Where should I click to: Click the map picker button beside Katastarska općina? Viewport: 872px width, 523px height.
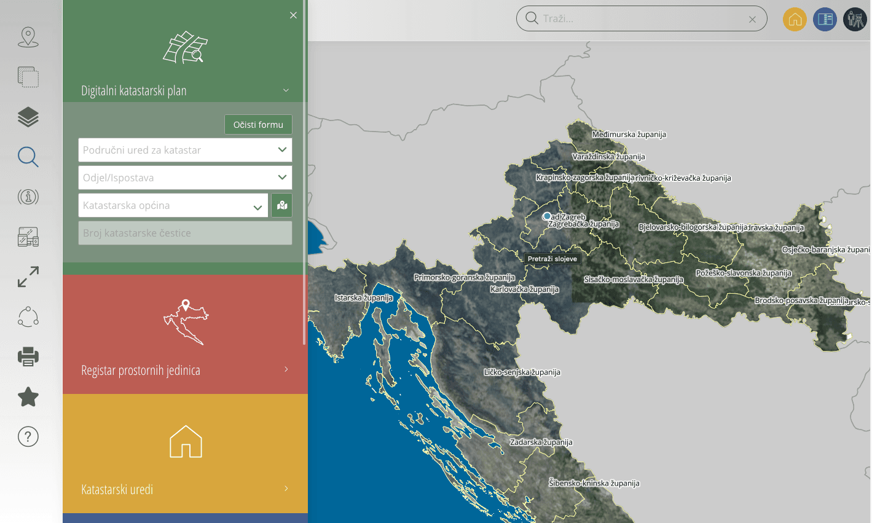[x=282, y=205]
